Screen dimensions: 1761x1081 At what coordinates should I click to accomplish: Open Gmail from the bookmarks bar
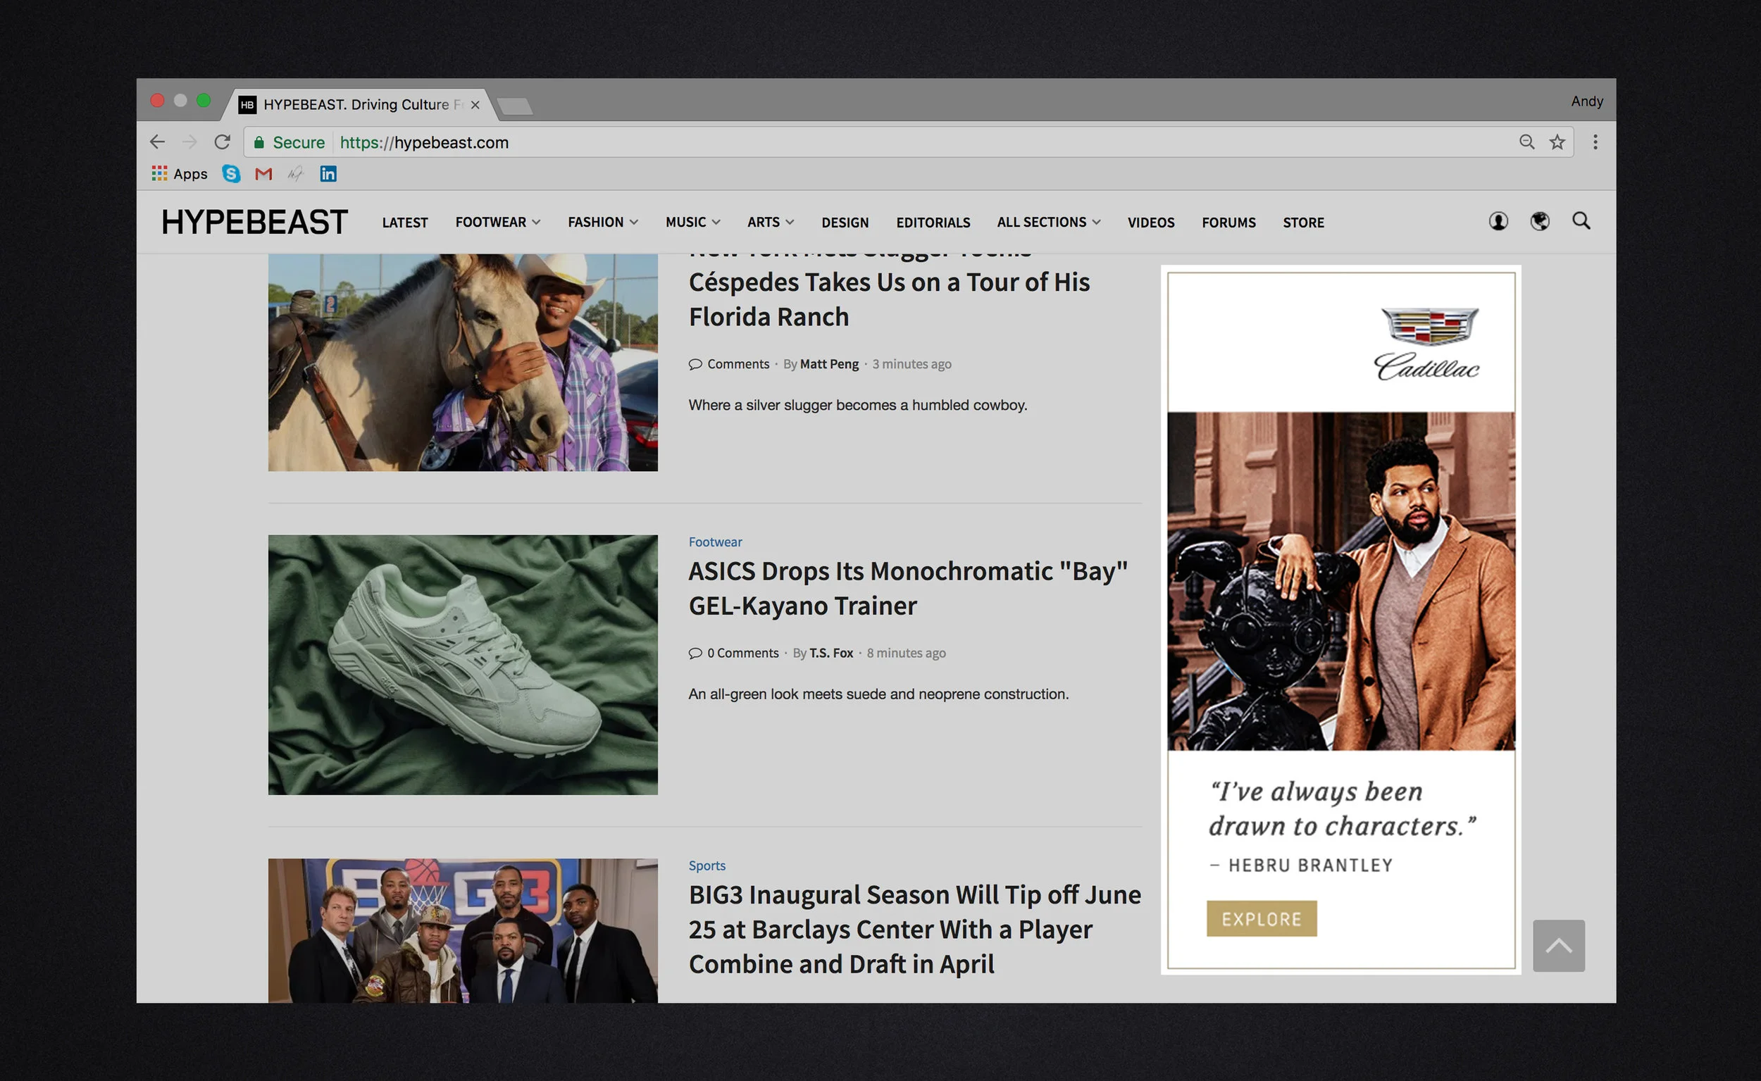click(x=263, y=174)
